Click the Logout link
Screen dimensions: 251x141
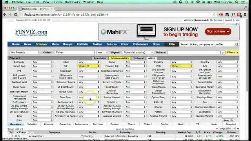(x=228, y=20)
